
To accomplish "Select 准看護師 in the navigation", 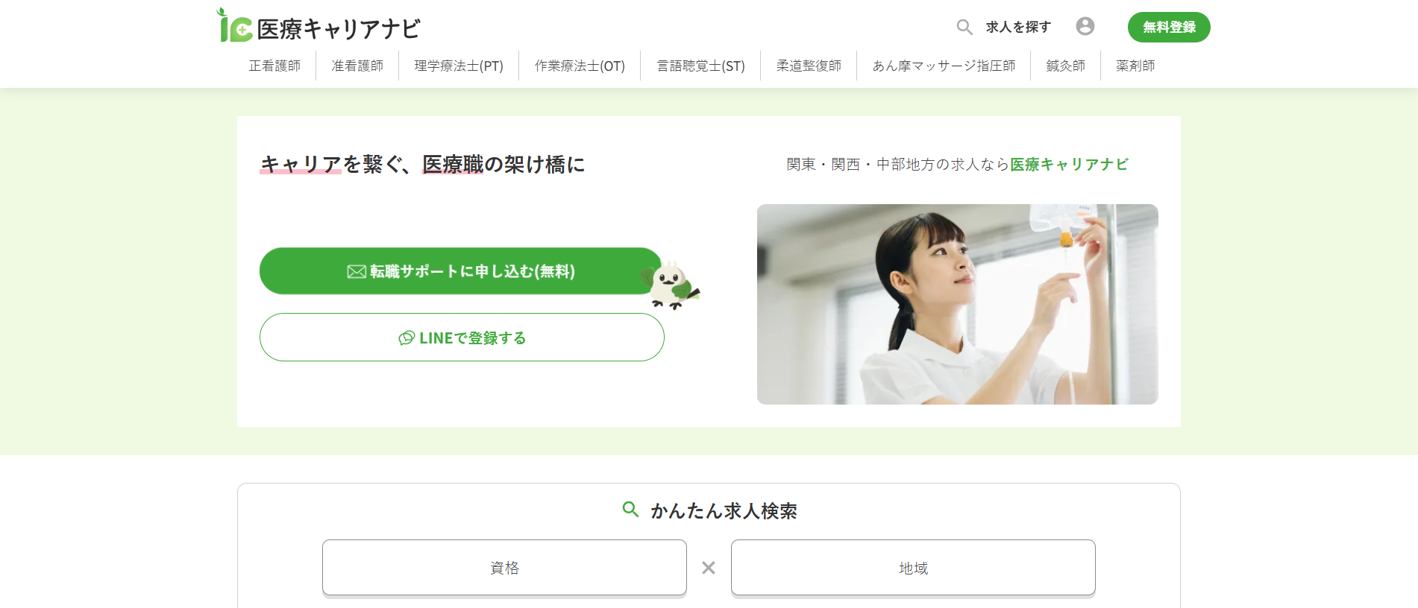I will [x=357, y=66].
